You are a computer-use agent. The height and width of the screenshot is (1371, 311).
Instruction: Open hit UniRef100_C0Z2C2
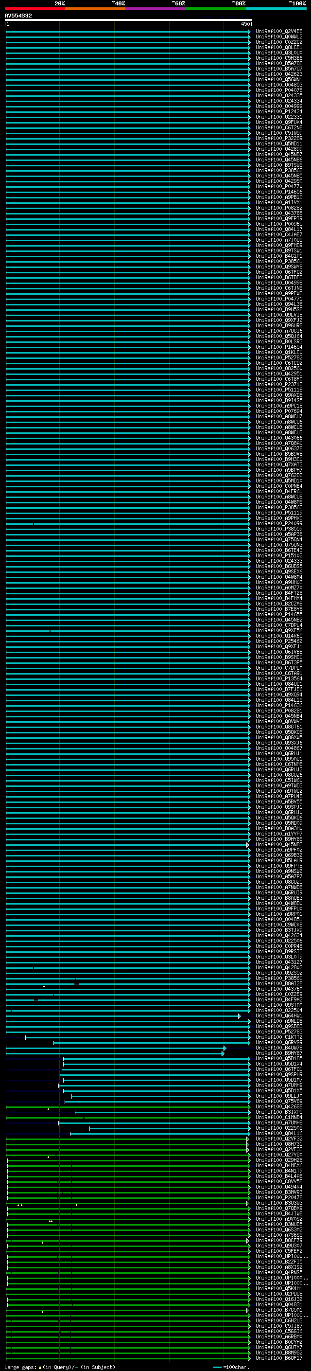279,42
